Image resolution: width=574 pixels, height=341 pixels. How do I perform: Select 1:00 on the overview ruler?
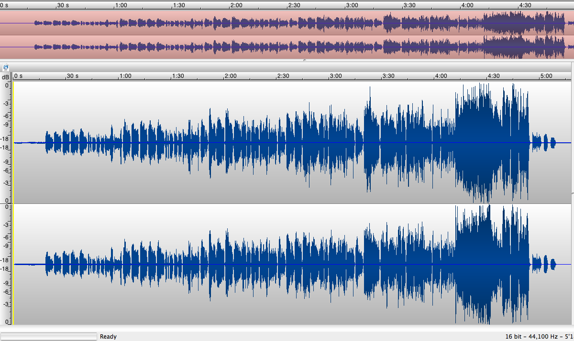click(121, 5)
